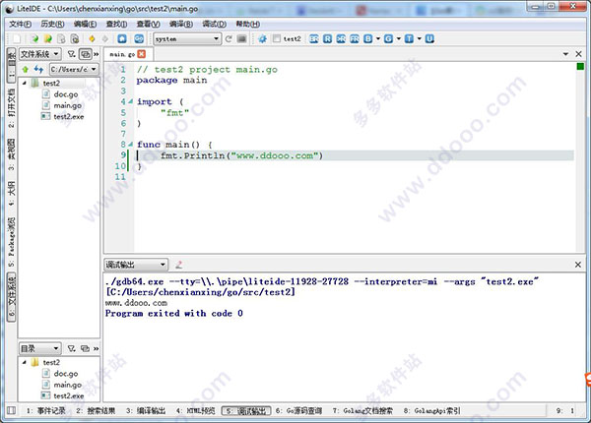591x423 pixels.
Task: Toggle fold marker at import line 4
Action: 130,101
